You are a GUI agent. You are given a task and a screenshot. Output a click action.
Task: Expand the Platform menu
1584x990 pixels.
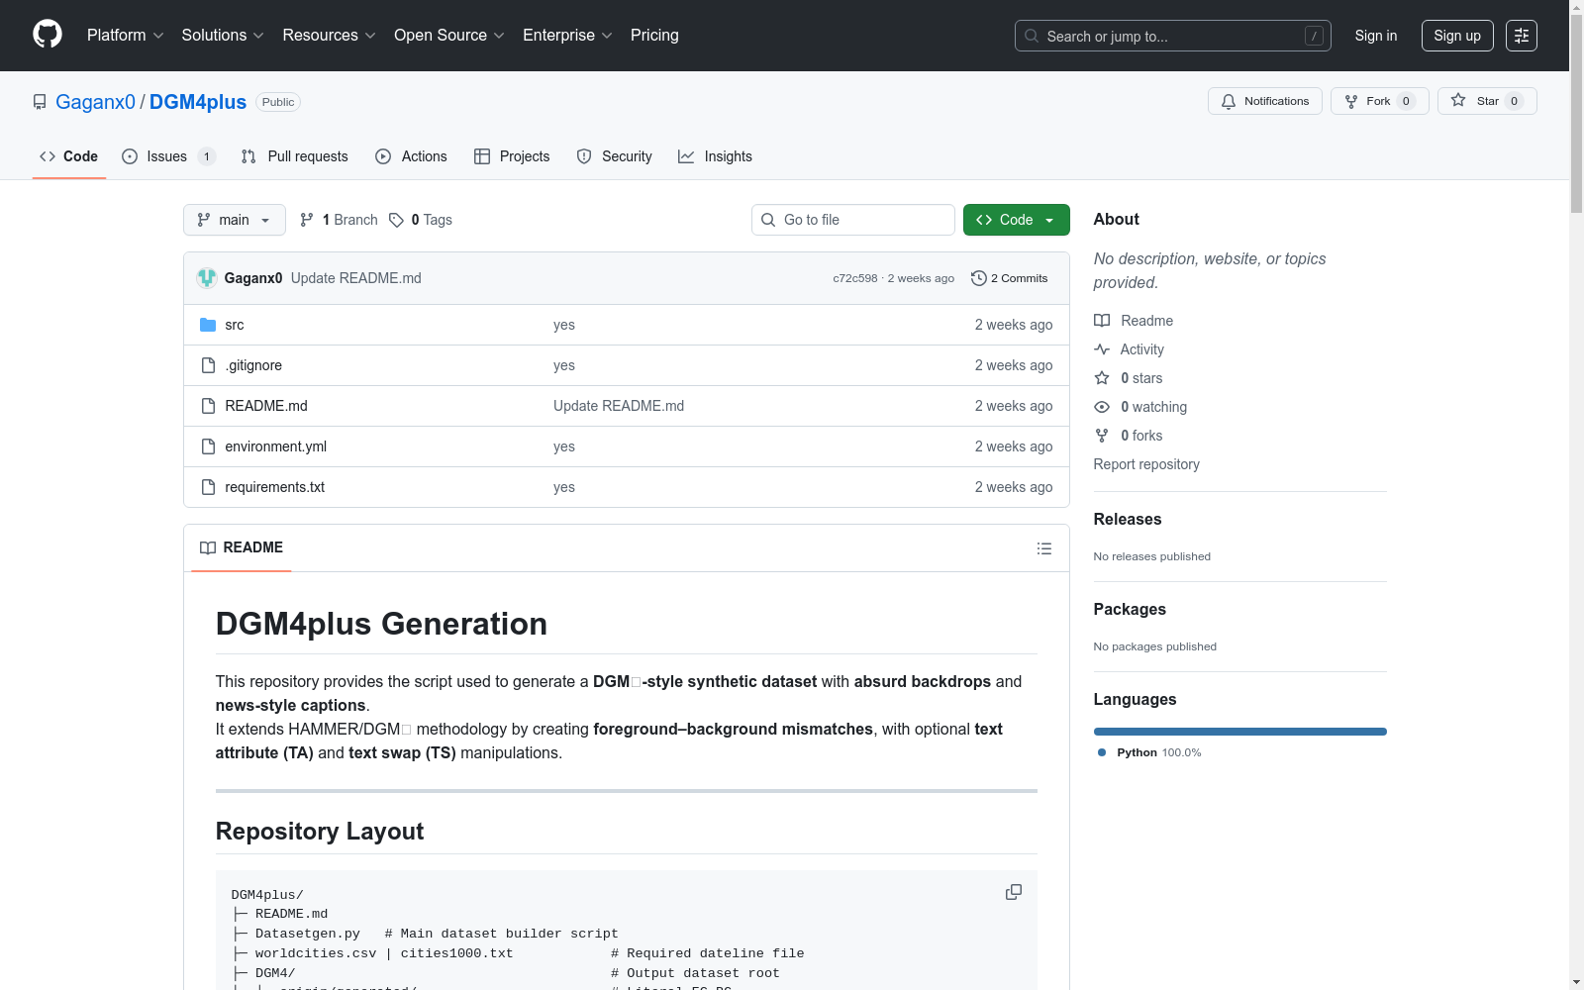click(125, 36)
